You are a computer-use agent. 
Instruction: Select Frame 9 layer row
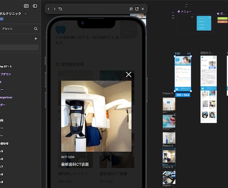(1, 182)
